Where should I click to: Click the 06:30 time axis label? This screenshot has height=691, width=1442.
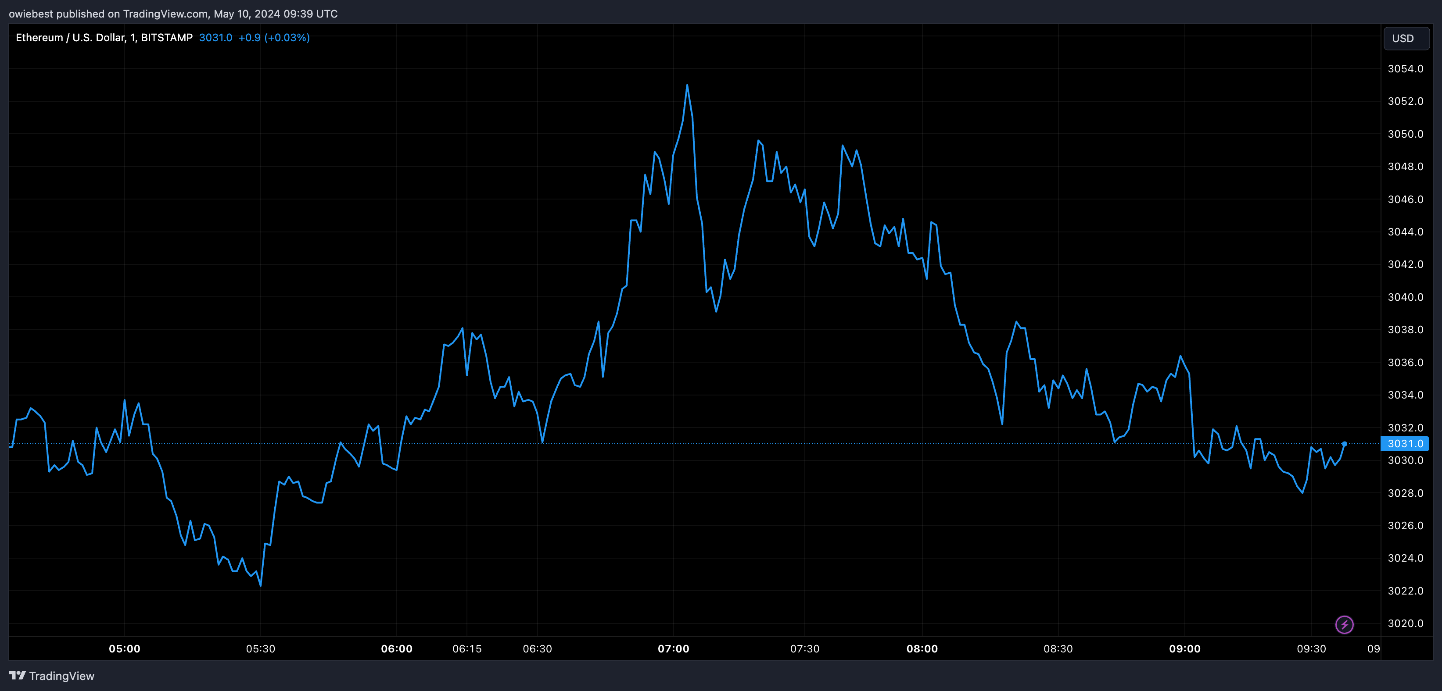click(x=538, y=649)
